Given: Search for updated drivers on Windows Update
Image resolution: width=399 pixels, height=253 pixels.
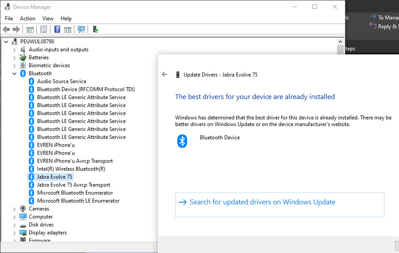Looking at the screenshot, I should click(x=280, y=205).
